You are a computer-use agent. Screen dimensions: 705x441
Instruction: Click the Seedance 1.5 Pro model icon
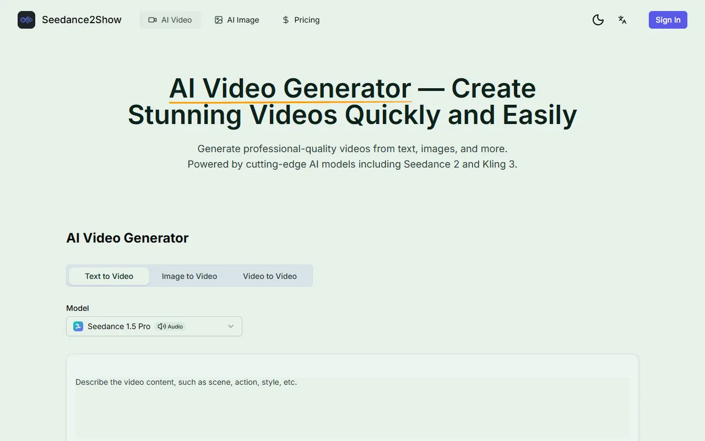[78, 326]
